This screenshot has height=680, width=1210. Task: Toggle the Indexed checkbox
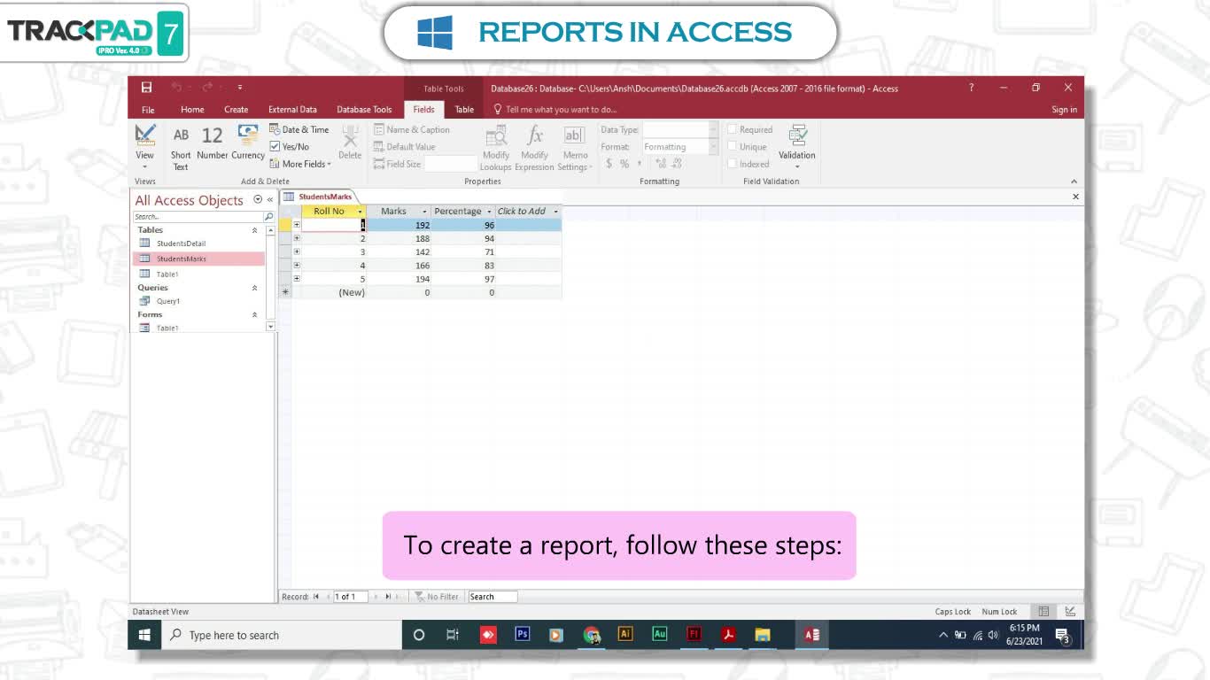(x=732, y=164)
